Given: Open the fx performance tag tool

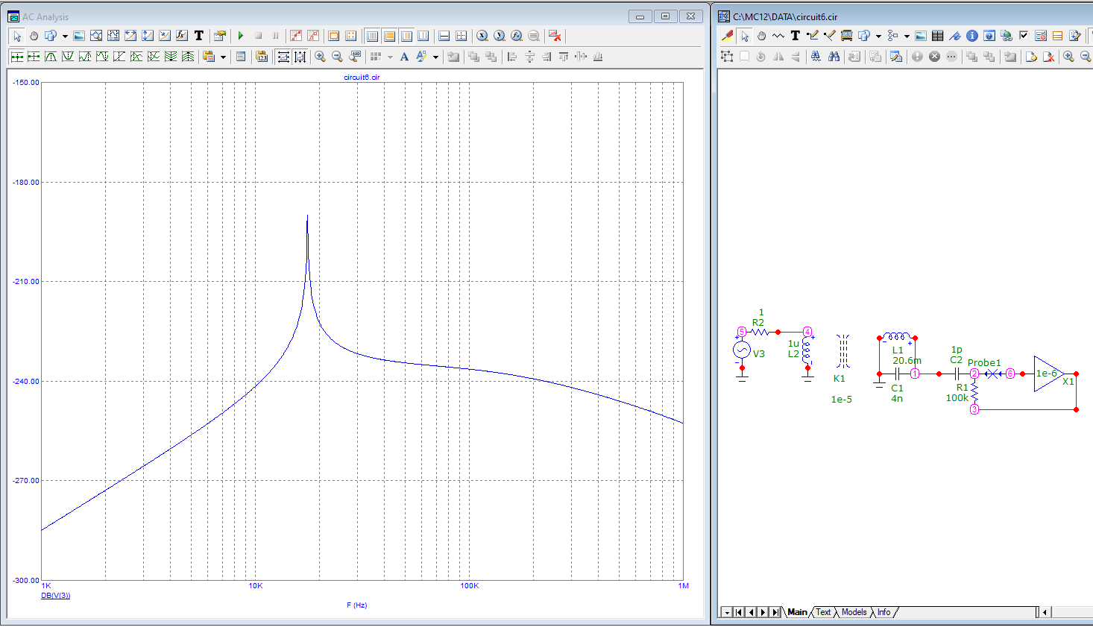Looking at the screenshot, I should pos(182,35).
